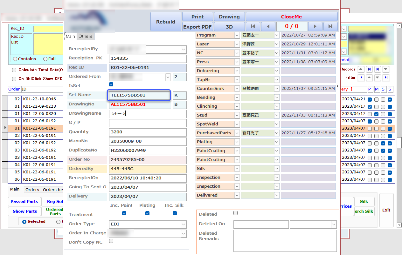
Task: Click the Export PDF button
Action: 197,27
